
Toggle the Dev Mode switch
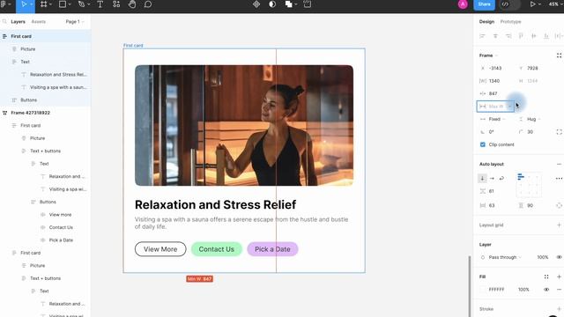tap(510, 4)
